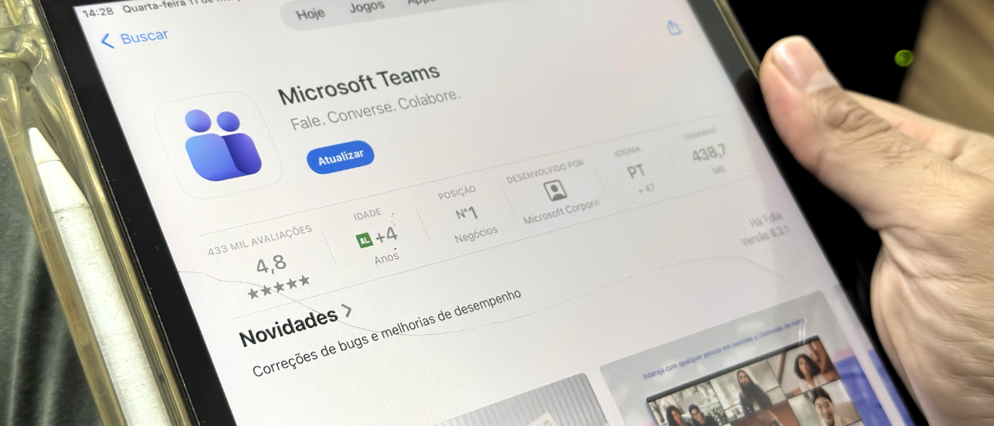
Task: Tap the share icon at top right
Action: (x=674, y=28)
